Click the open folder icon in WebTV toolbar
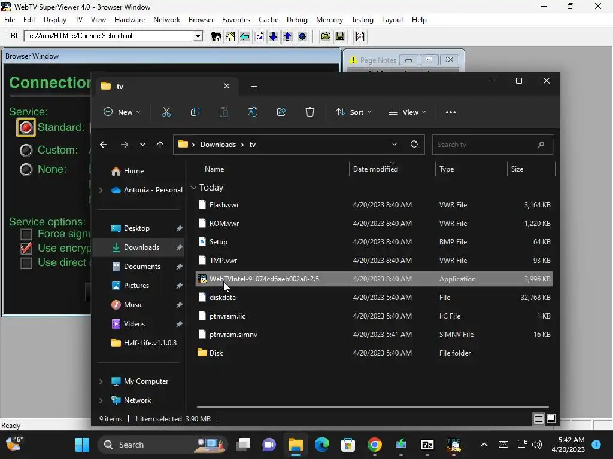The height and width of the screenshot is (459, 613). click(326, 36)
